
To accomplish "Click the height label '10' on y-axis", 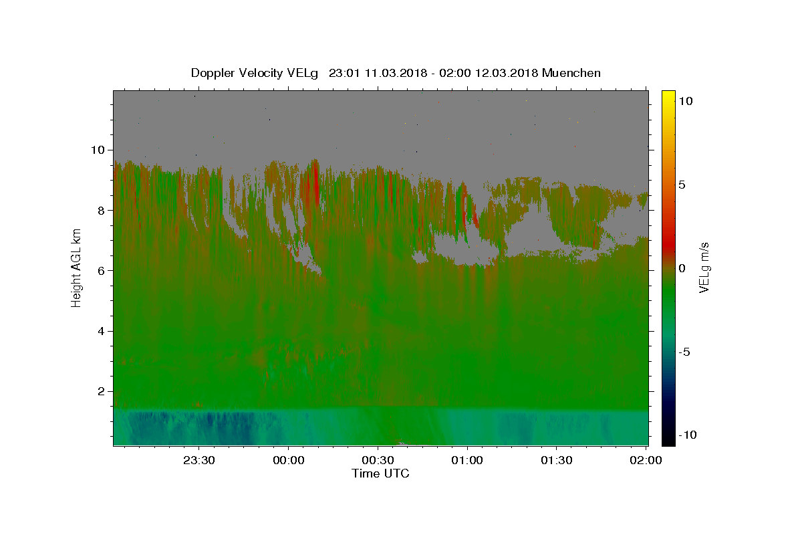I will coord(100,150).
